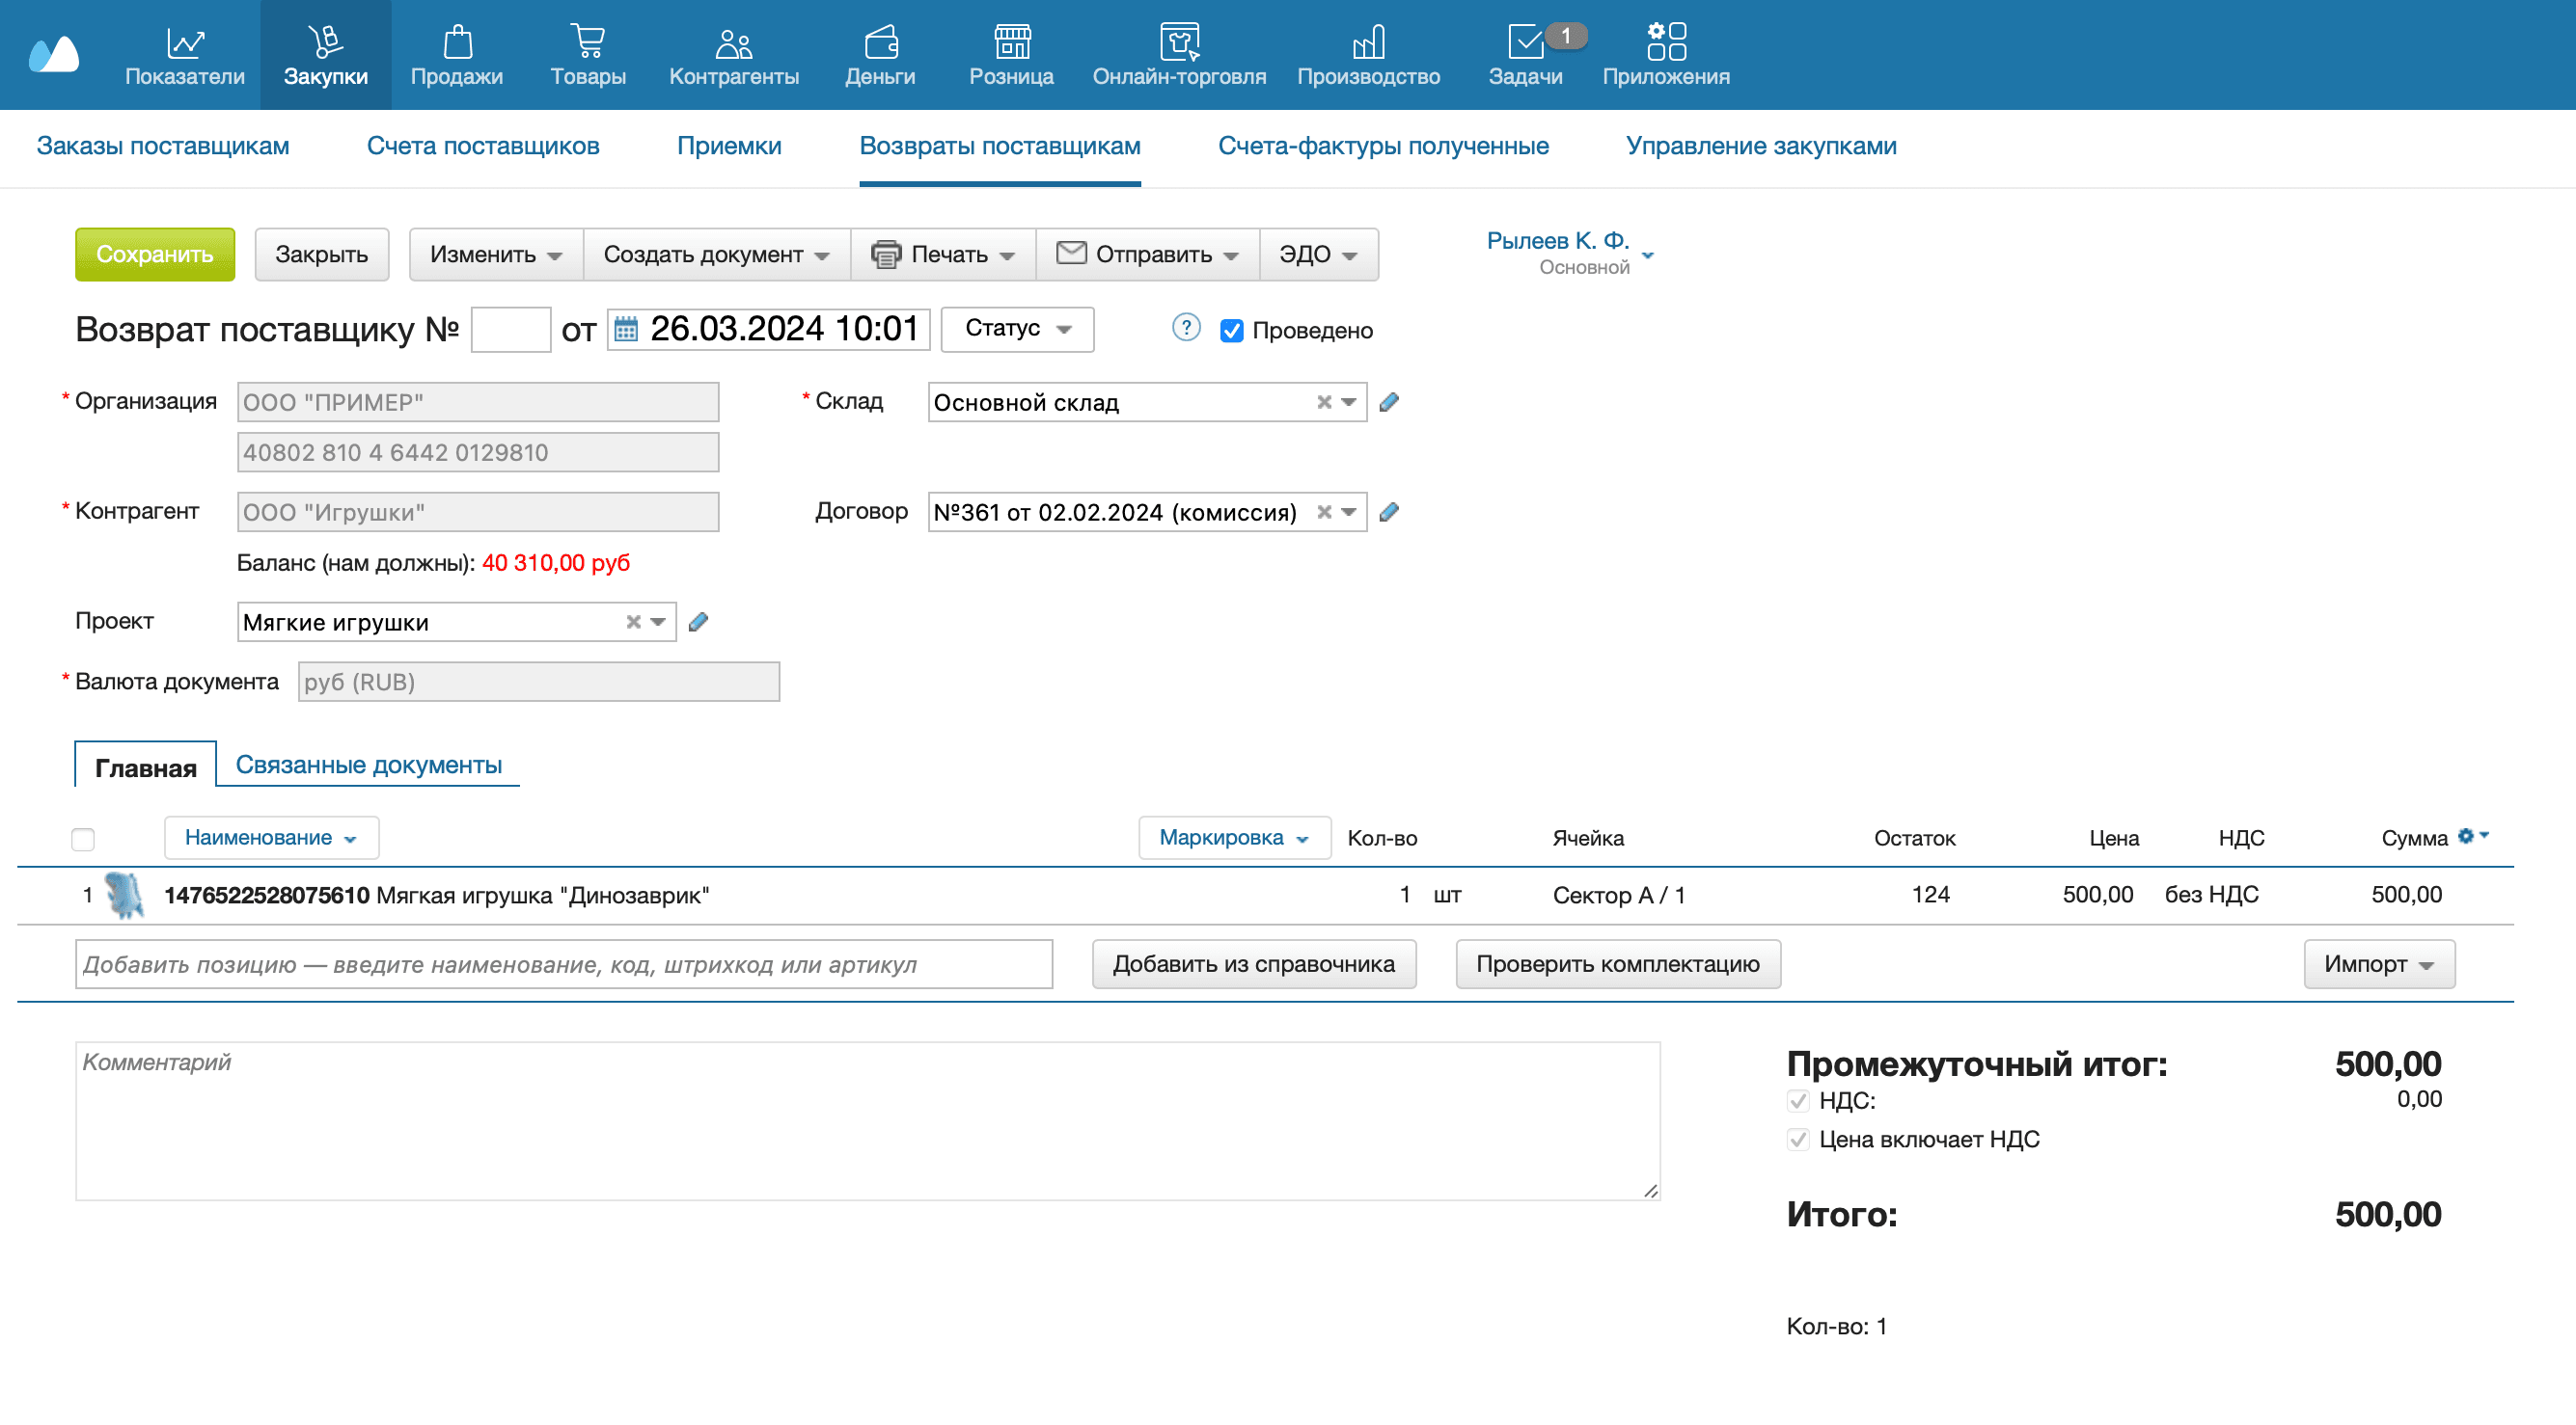Click the question mark help icon

tap(1185, 328)
